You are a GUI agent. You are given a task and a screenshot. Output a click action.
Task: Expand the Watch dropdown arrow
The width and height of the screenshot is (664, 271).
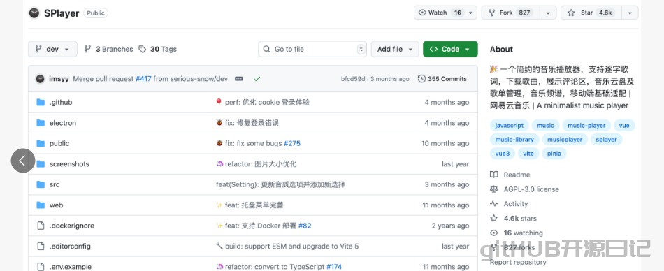pyautogui.click(x=470, y=13)
